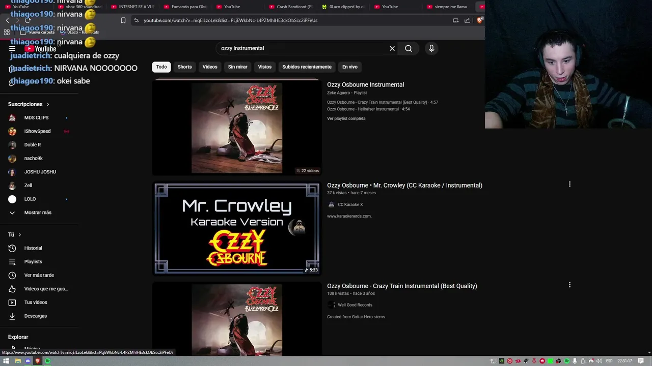This screenshot has height=366, width=652.
Task: Open Ozzy Osbourne Instrumental playlist title
Action: [x=365, y=85]
